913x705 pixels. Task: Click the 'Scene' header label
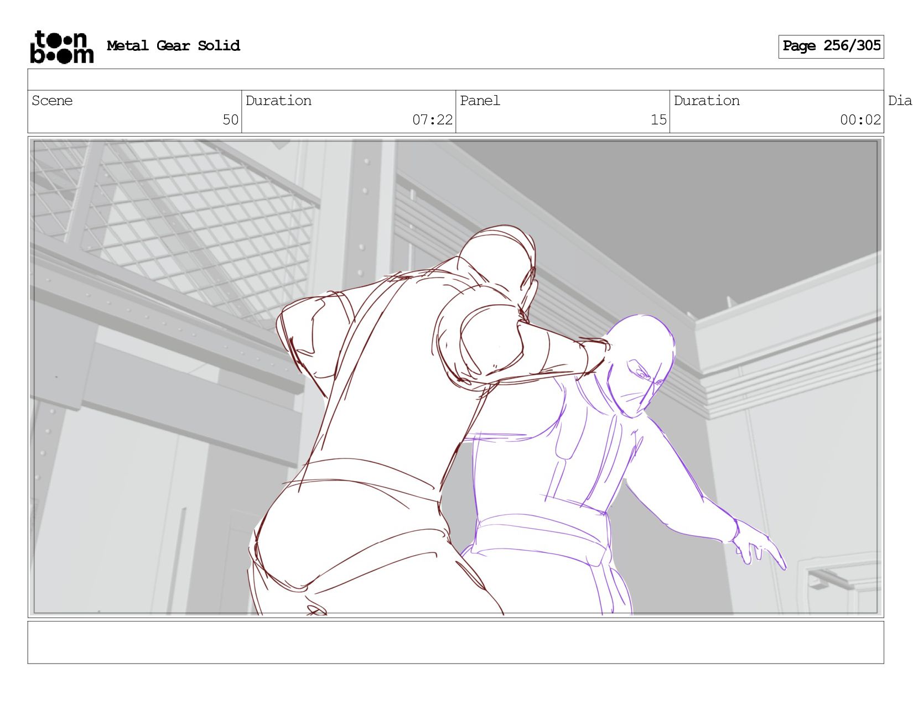(x=52, y=101)
